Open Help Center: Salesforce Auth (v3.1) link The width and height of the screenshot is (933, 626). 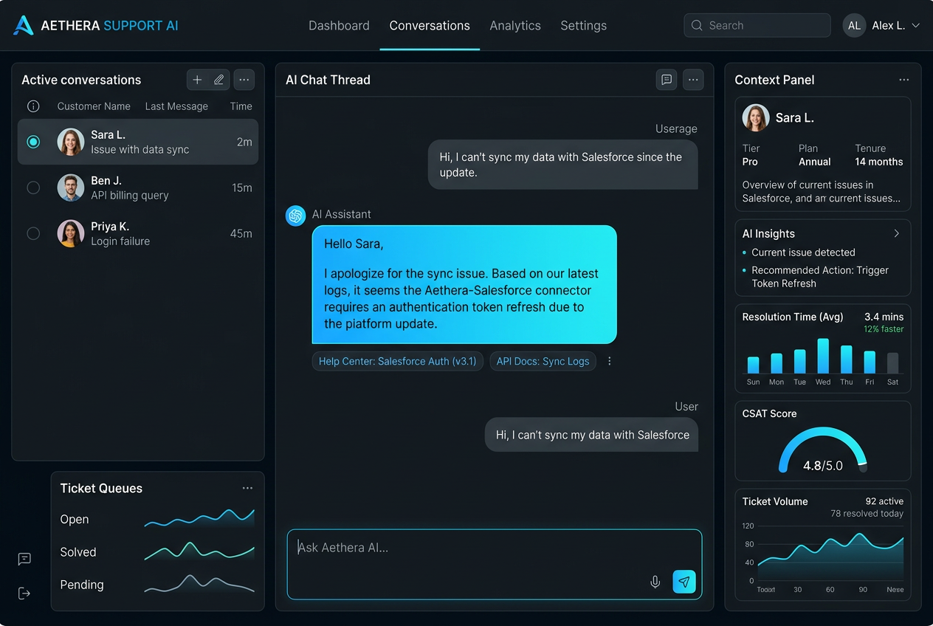pyautogui.click(x=398, y=361)
